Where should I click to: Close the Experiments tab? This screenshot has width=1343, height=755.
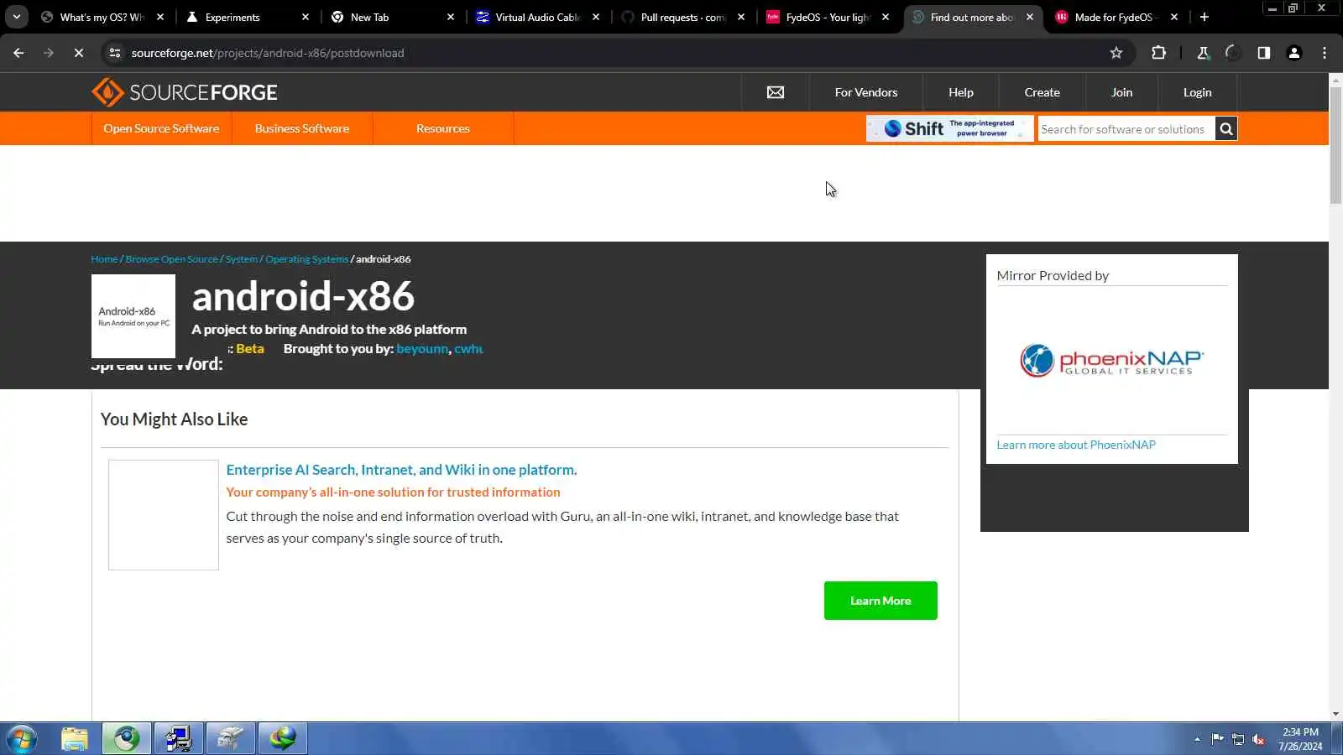pos(306,17)
